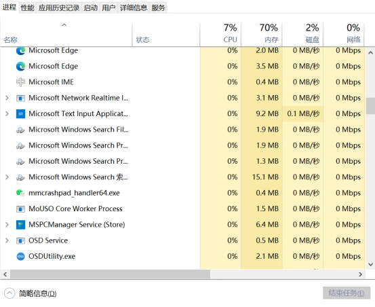Click the OSD Service icon

pyautogui.click(x=20, y=240)
